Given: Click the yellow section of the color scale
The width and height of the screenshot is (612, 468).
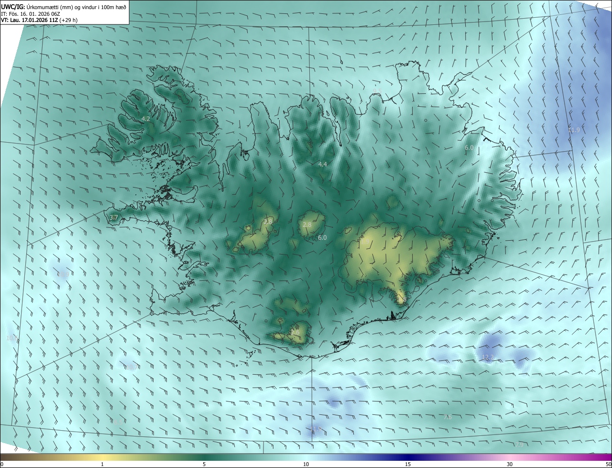Looking at the screenshot, I should pos(102,457).
